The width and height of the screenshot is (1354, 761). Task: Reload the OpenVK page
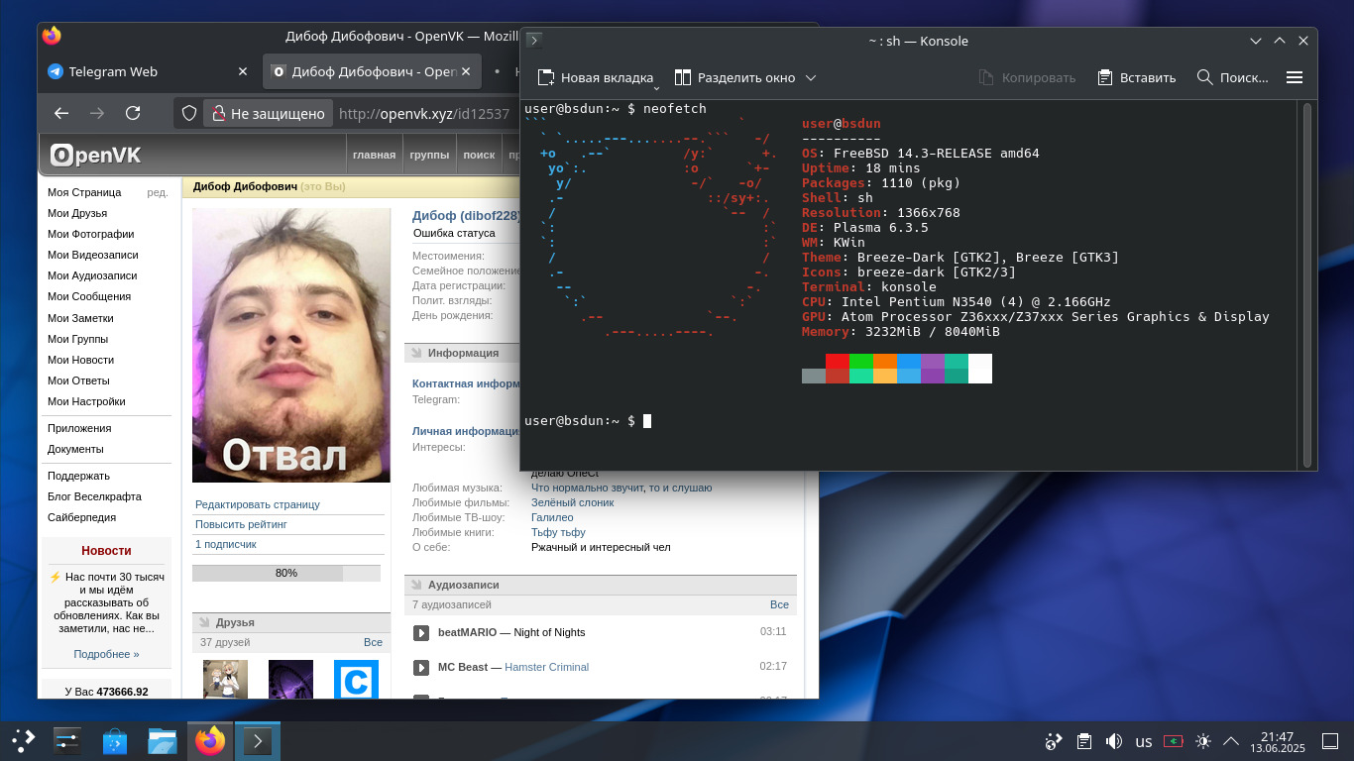[133, 114]
